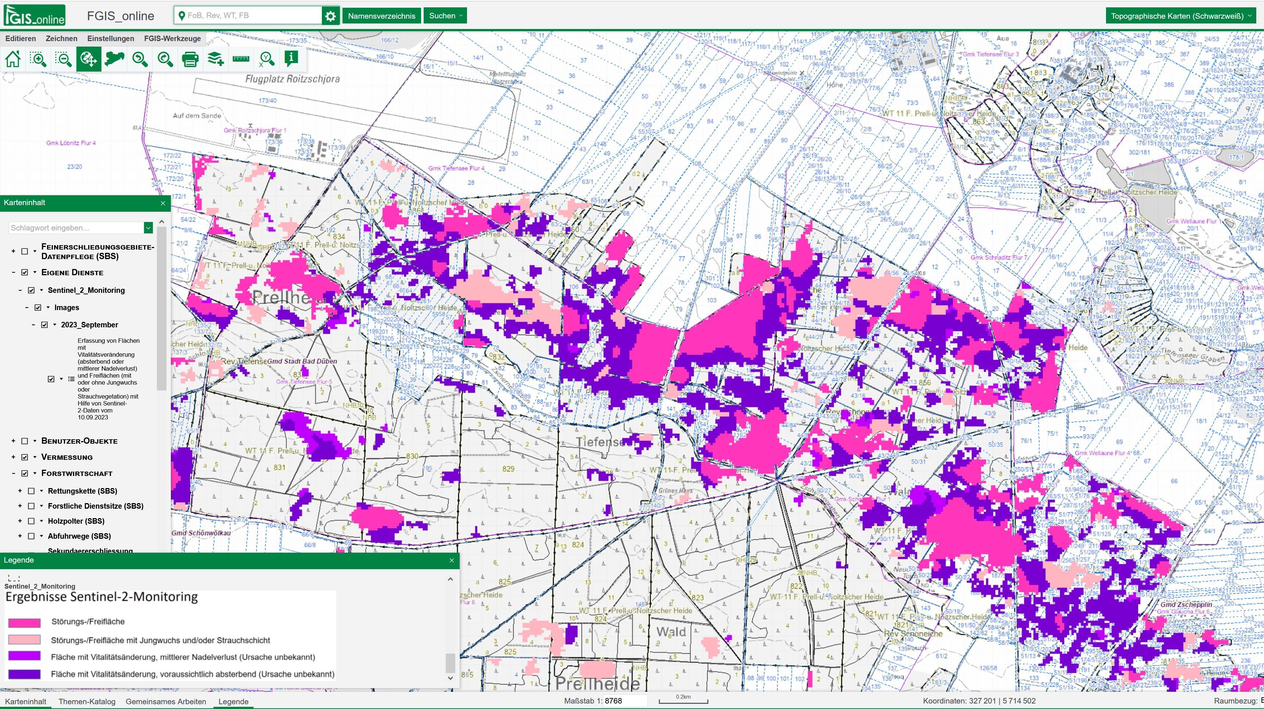Open the Suchen dropdown menu

click(445, 16)
